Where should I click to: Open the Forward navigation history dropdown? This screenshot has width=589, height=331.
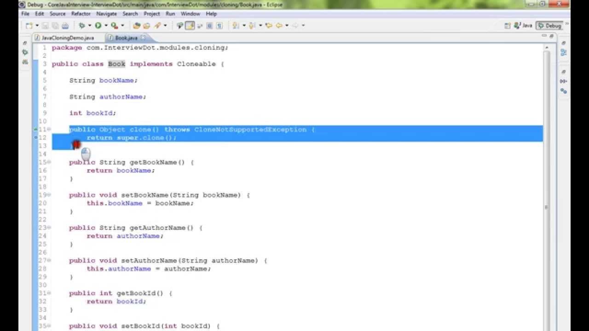point(303,26)
